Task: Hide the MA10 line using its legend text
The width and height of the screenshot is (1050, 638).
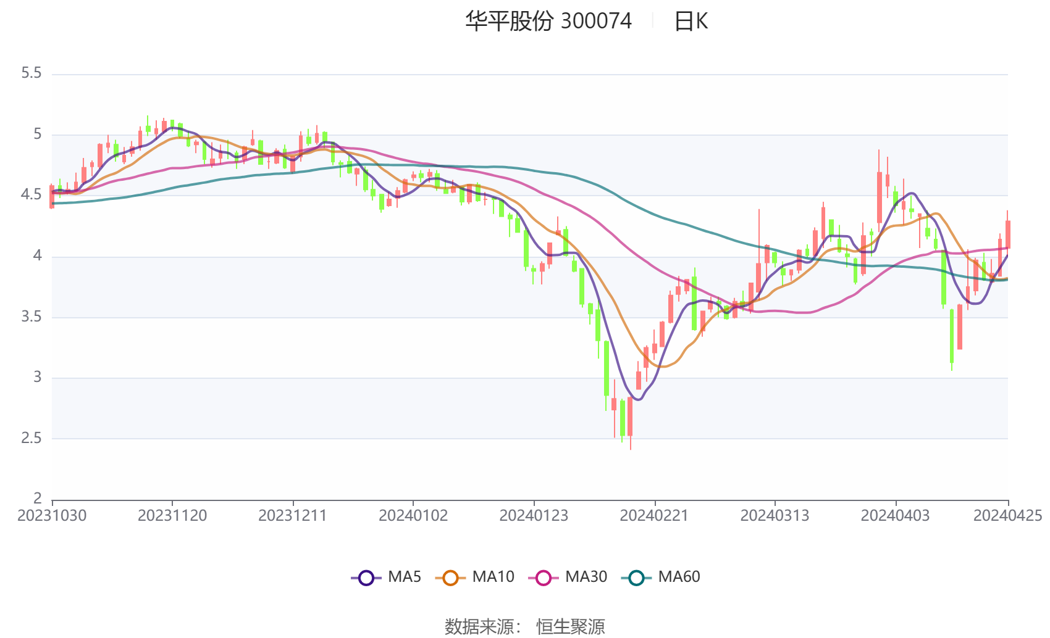Action: tap(493, 577)
